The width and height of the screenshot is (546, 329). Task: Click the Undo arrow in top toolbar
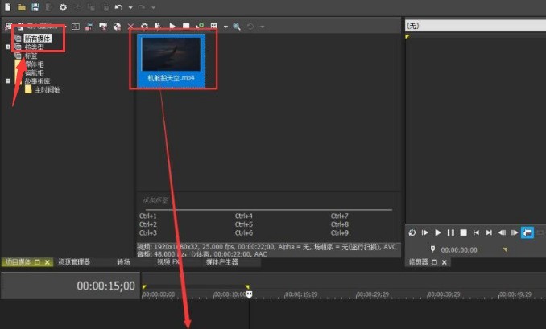coord(118,7)
